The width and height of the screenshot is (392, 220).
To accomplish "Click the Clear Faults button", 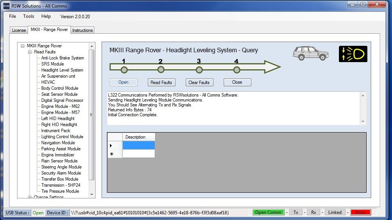I will [x=199, y=83].
